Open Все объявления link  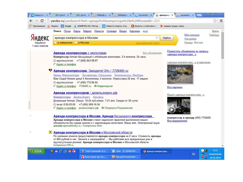tap(152, 53)
